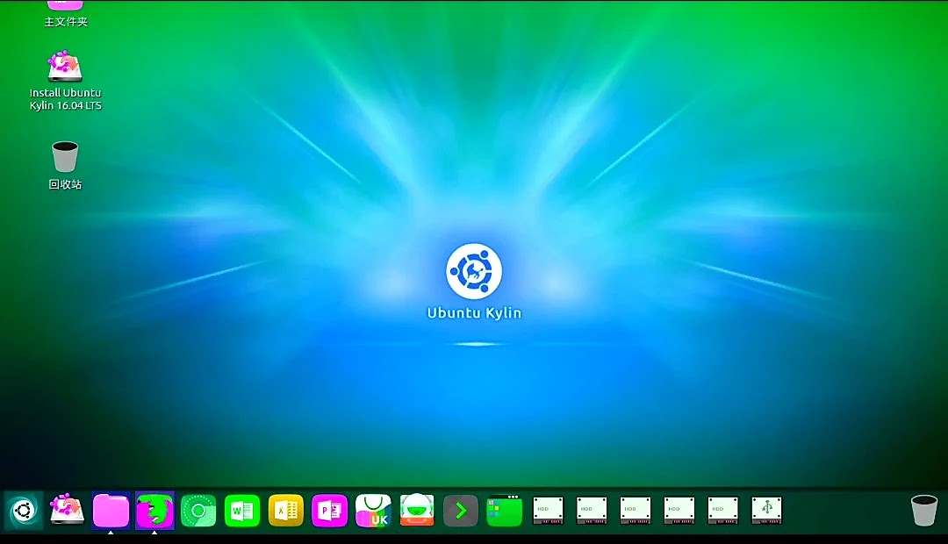Open the Ubuntu Dash launcher button
Image resolution: width=948 pixels, height=544 pixels.
[x=24, y=511]
